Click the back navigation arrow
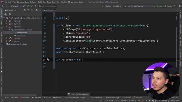182x102 pixels. [x=3, y=6]
